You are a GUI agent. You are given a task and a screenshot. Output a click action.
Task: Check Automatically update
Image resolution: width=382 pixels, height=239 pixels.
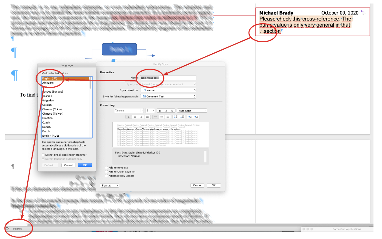pyautogui.click(x=106, y=176)
